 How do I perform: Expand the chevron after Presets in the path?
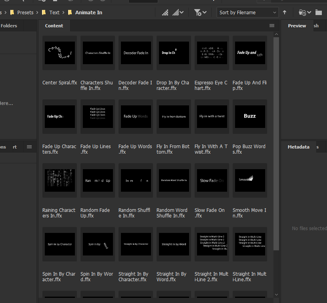37,13
